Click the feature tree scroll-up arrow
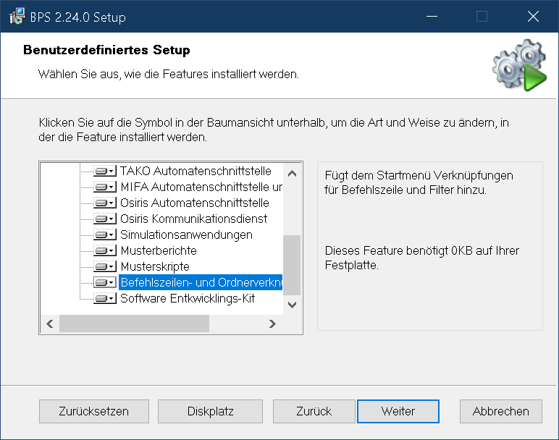 coord(292,174)
